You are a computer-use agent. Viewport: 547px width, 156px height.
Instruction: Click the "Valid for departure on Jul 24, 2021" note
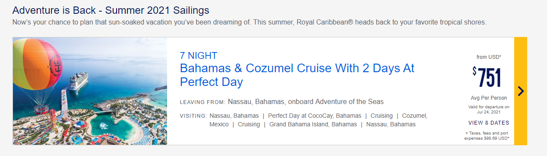pyautogui.click(x=489, y=109)
